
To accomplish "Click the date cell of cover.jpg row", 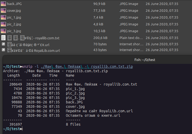I will (x=162, y=11).
